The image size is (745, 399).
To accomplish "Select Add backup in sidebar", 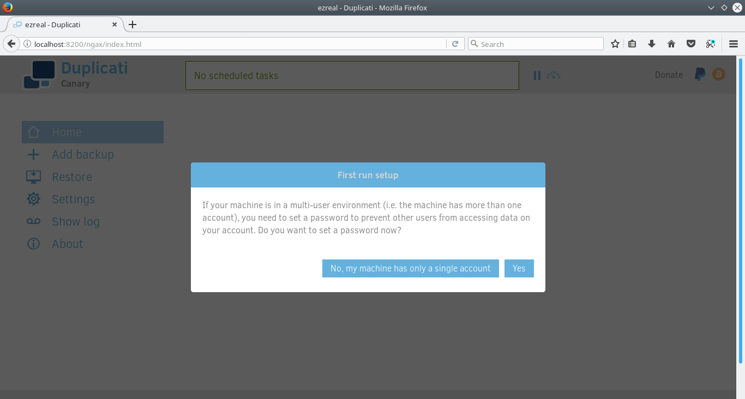I will [x=83, y=155].
